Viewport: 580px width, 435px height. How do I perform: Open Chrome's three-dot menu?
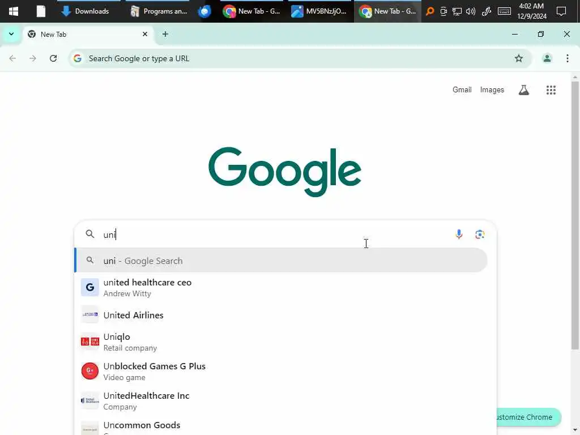tap(568, 58)
